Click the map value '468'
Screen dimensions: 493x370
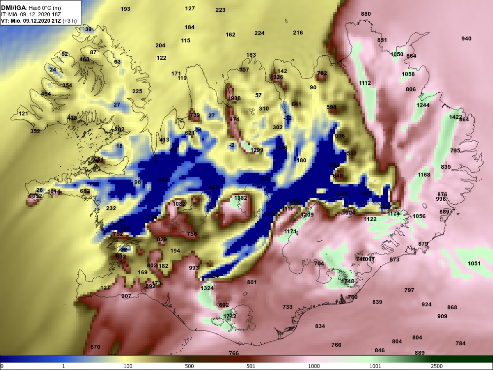[84, 60]
